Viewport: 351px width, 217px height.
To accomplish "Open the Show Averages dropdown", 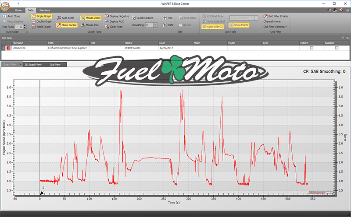I will pyautogui.click(x=256, y=18).
